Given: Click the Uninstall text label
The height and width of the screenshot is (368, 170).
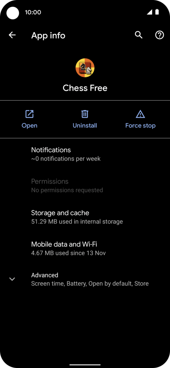Looking at the screenshot, I should 85,126.
